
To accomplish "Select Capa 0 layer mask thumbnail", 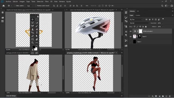I will click(x=140, y=36).
